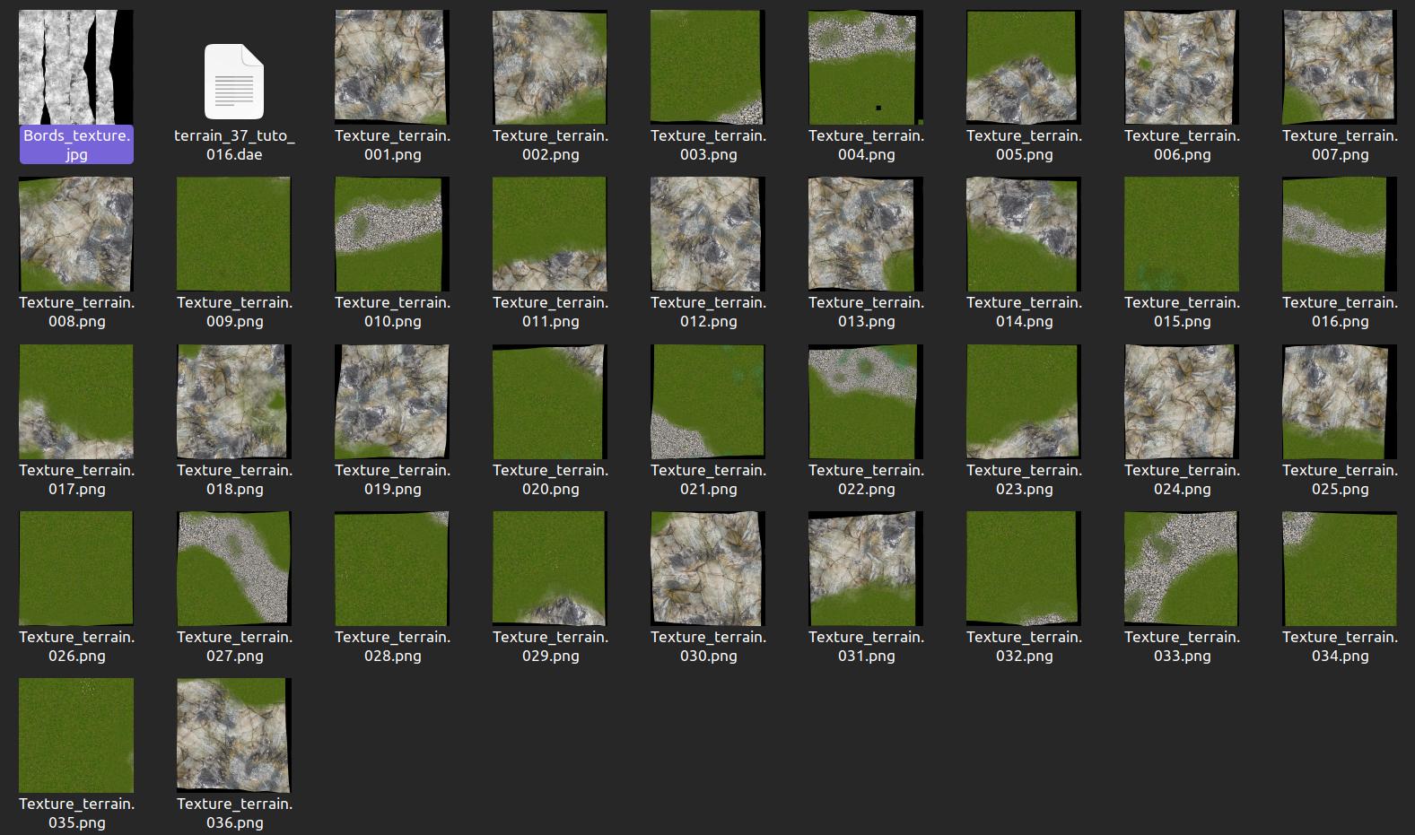Screen dimensions: 1415x835
Task: Click Texture_terrain.027.png gravel road thumbnail
Action: 234,568
